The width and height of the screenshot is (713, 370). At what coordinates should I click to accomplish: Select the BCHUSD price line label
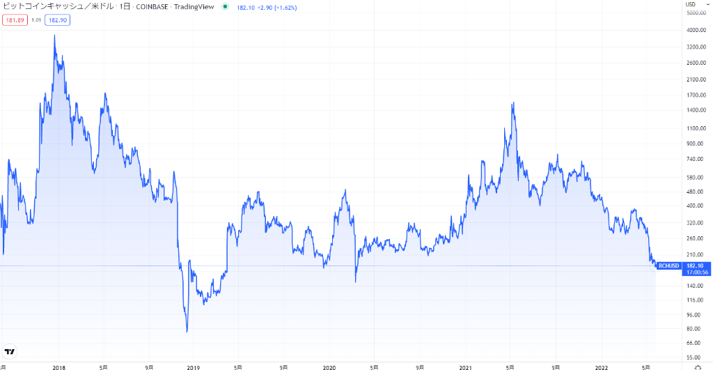[668, 265]
